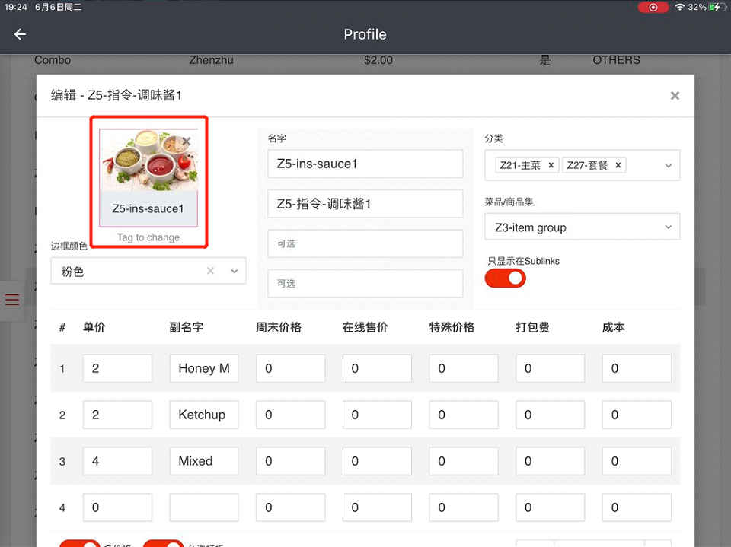The height and width of the screenshot is (547, 731).
Task: Tap the Tag to change caption
Action: pyautogui.click(x=148, y=237)
